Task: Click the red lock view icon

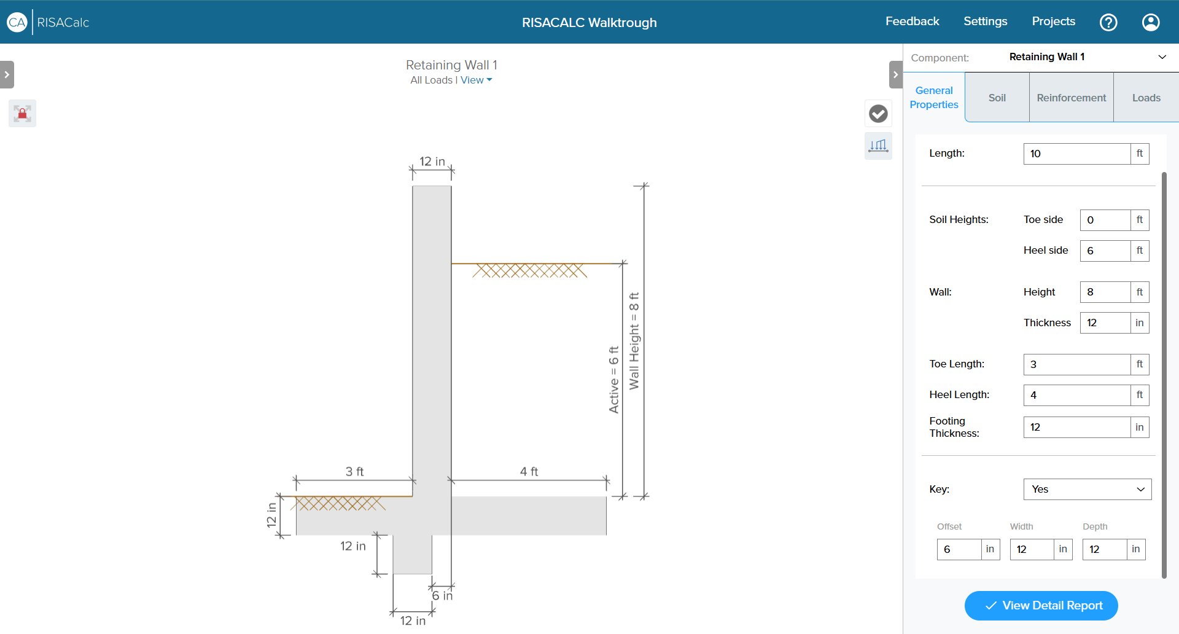Action: (23, 114)
